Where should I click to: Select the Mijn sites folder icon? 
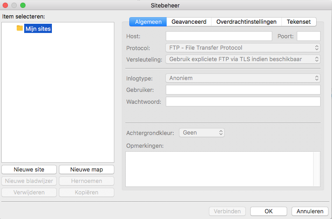pos(20,28)
